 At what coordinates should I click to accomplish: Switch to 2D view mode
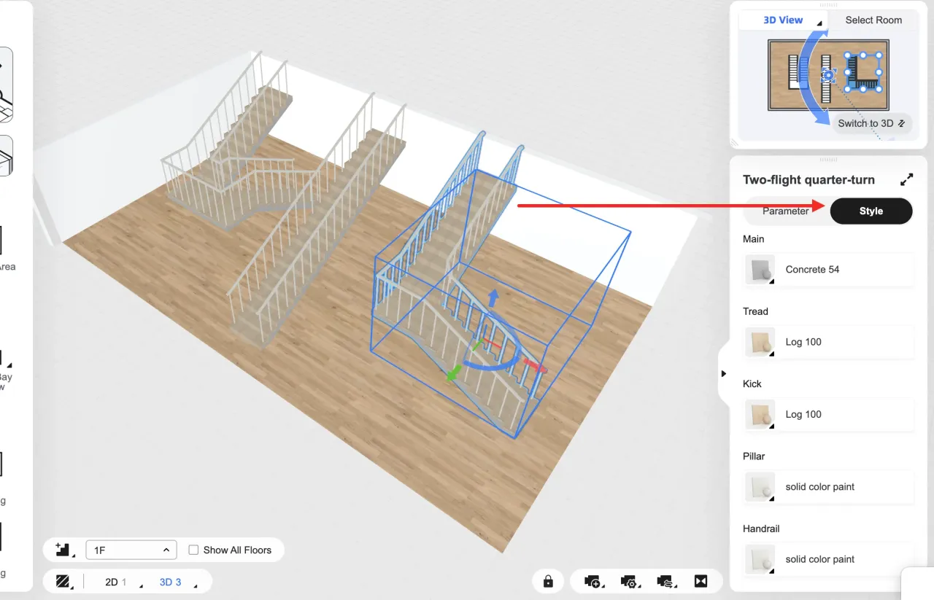click(112, 582)
